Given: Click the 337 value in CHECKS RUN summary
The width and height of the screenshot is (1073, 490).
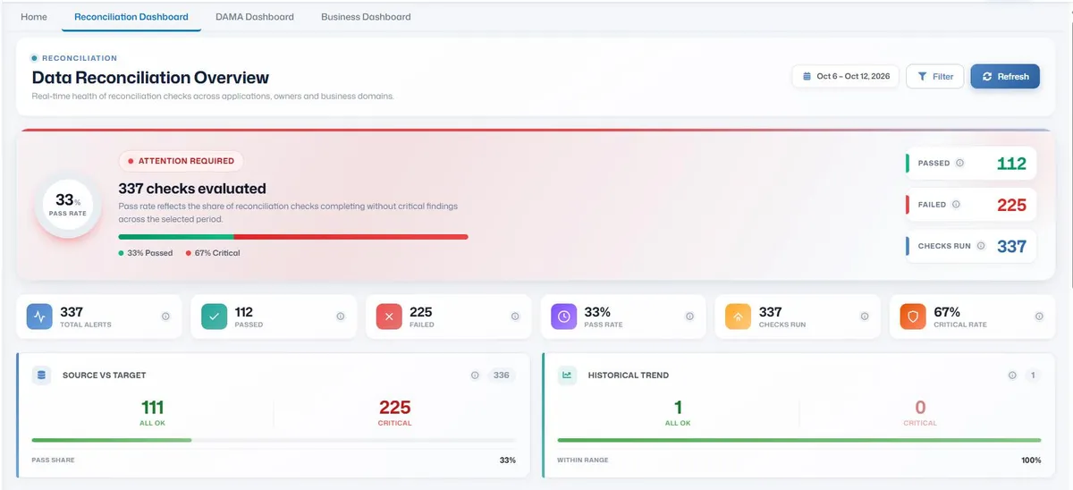Looking at the screenshot, I should pyautogui.click(x=1011, y=246).
